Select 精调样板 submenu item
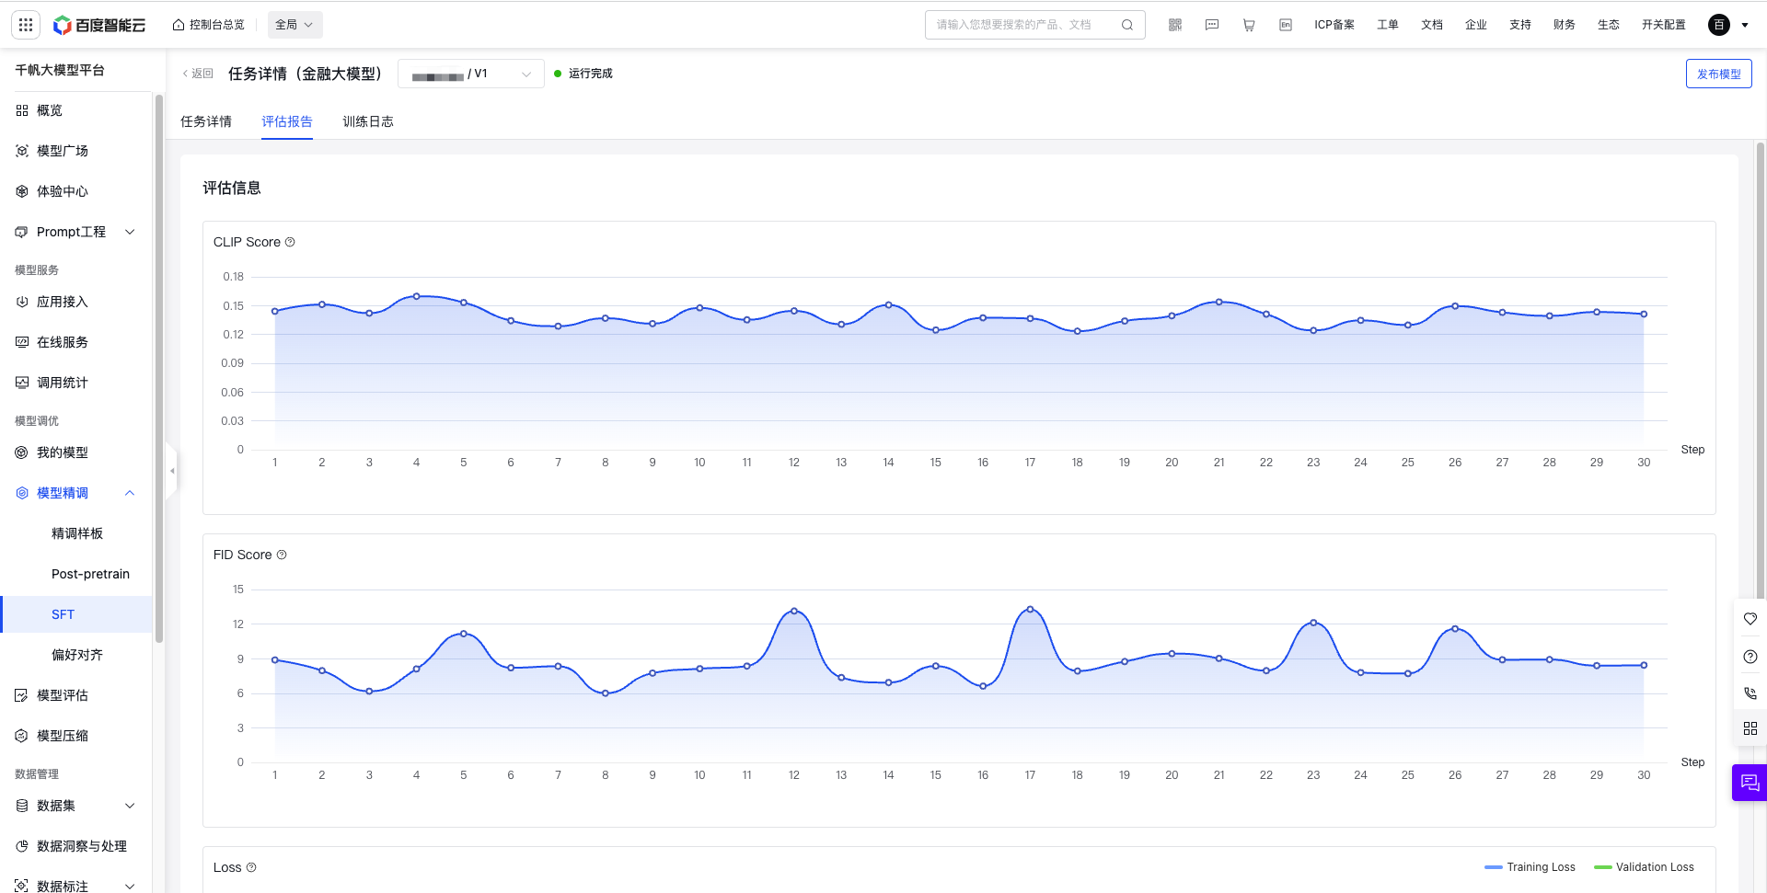1767x893 pixels. pos(76,533)
